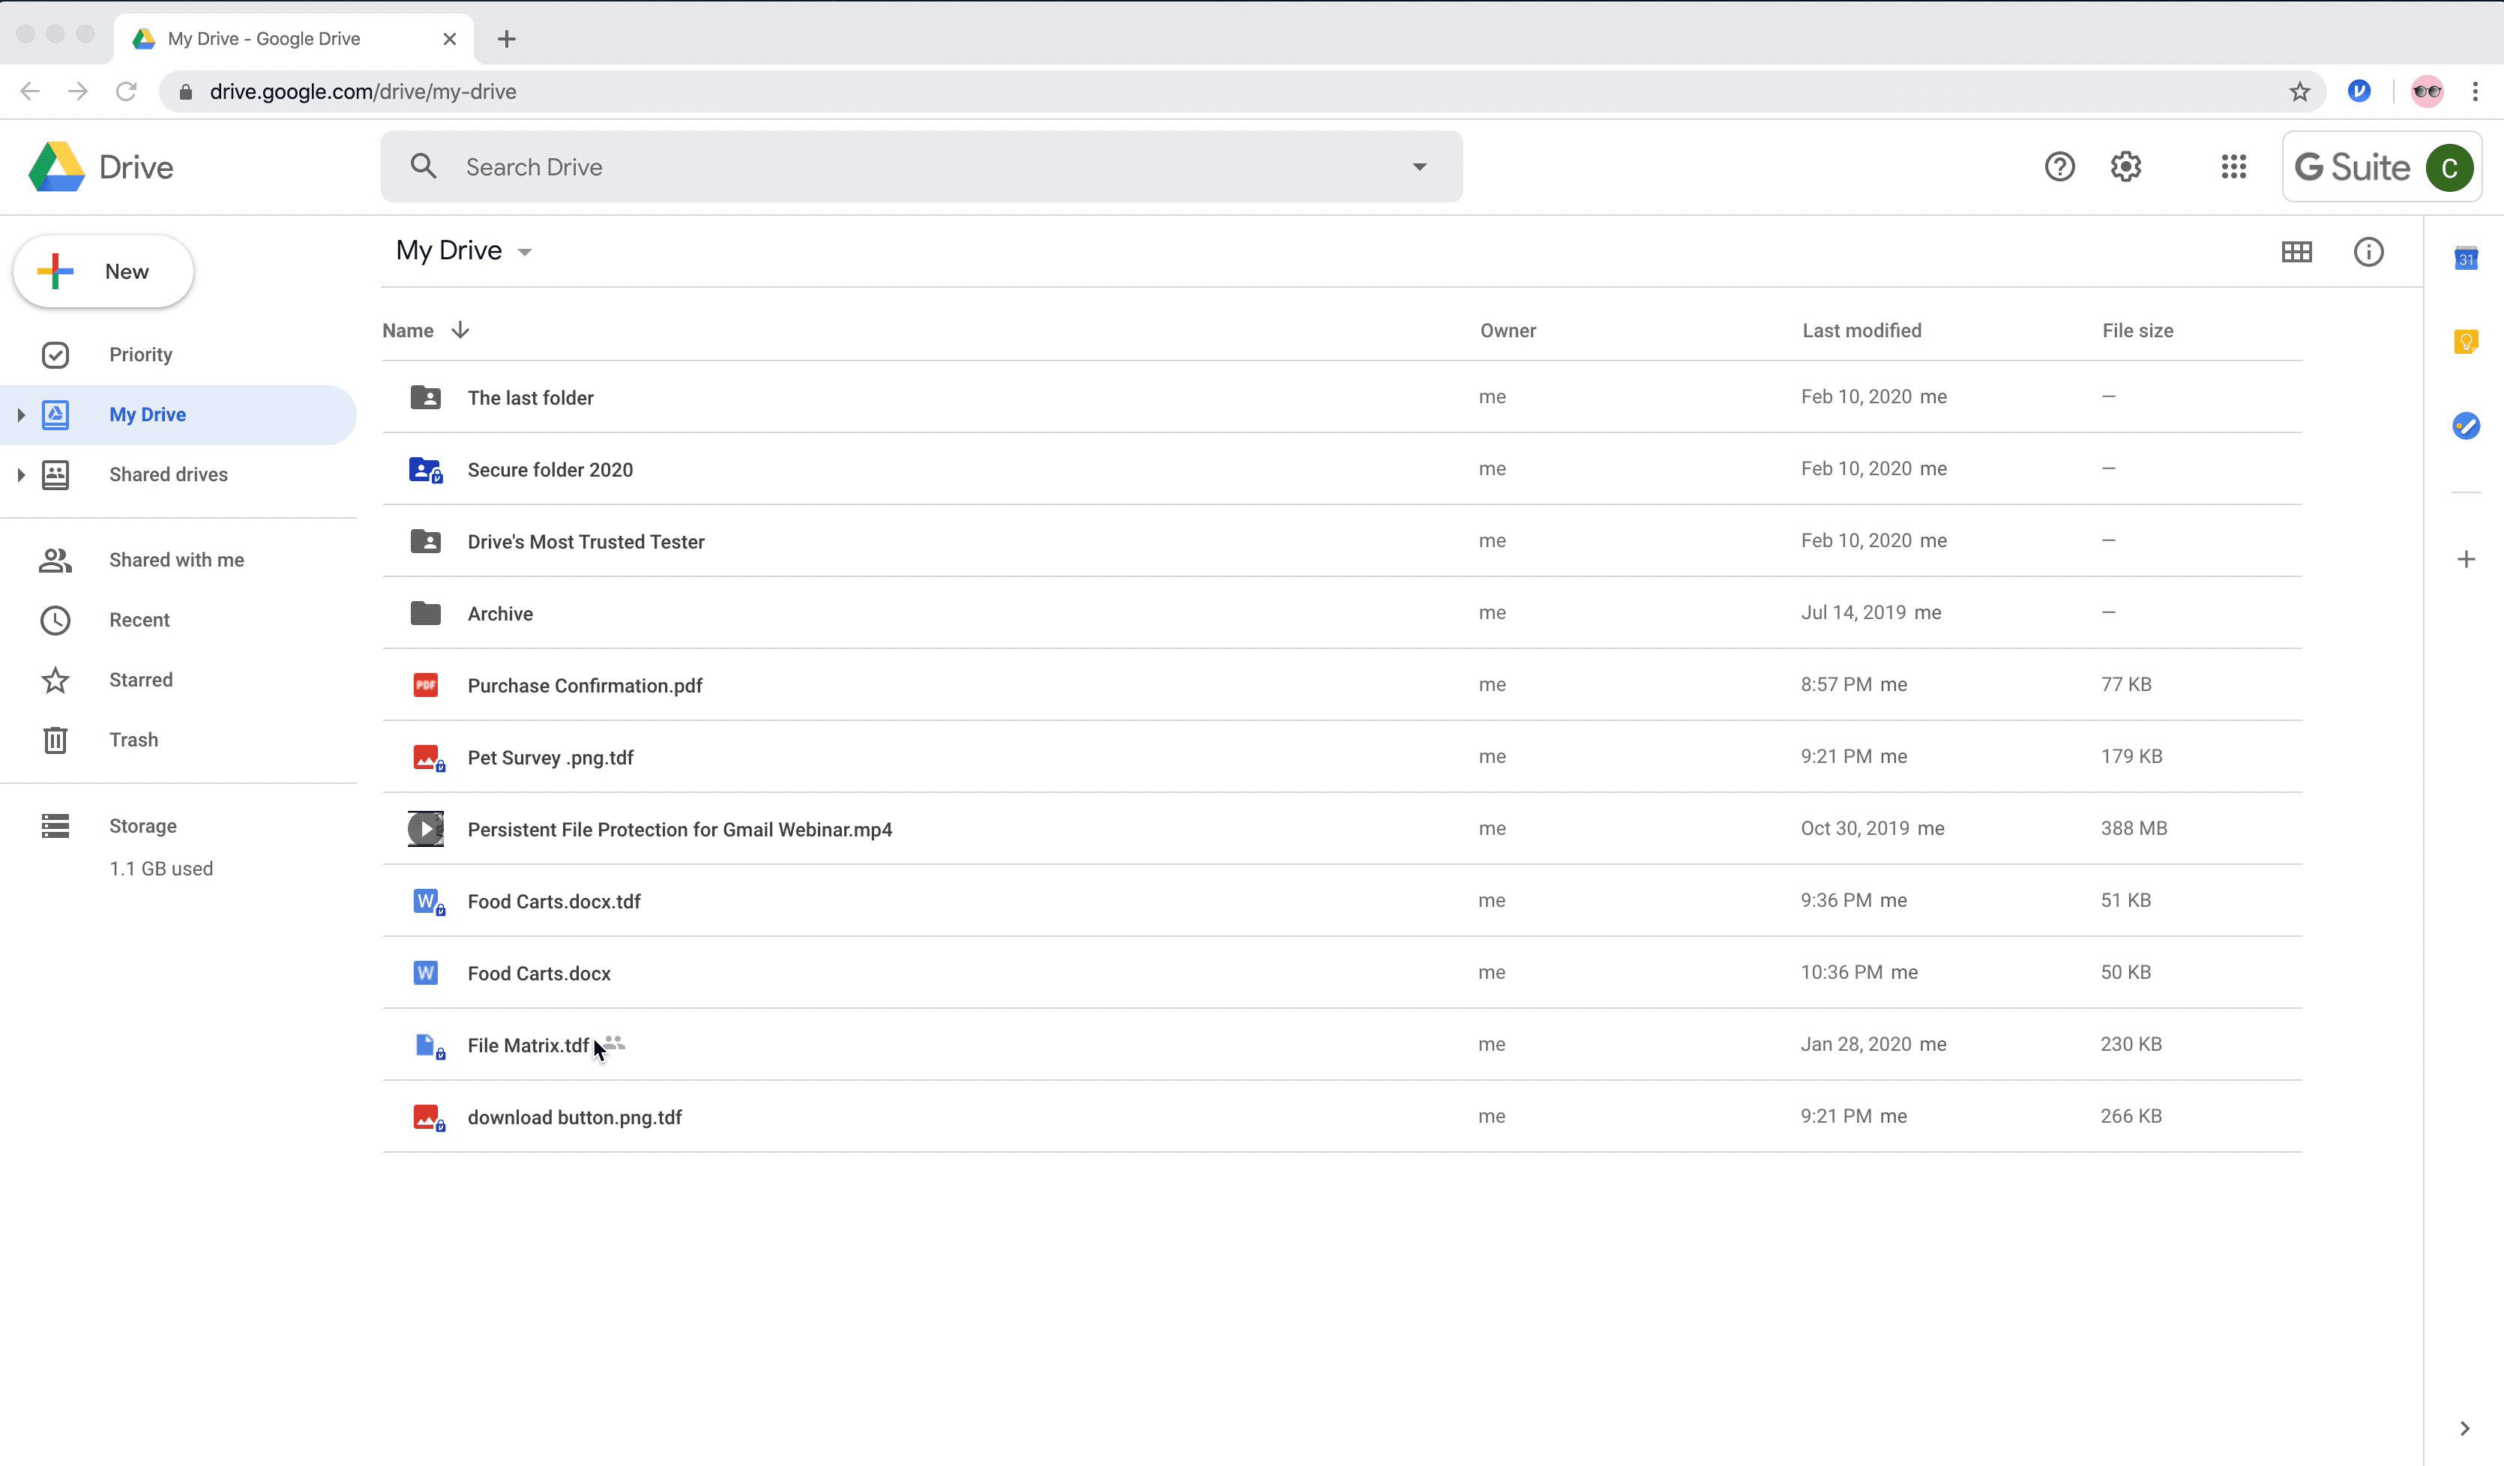Open the Google apps grid
This screenshot has height=1466, width=2504.
pos(2233,167)
